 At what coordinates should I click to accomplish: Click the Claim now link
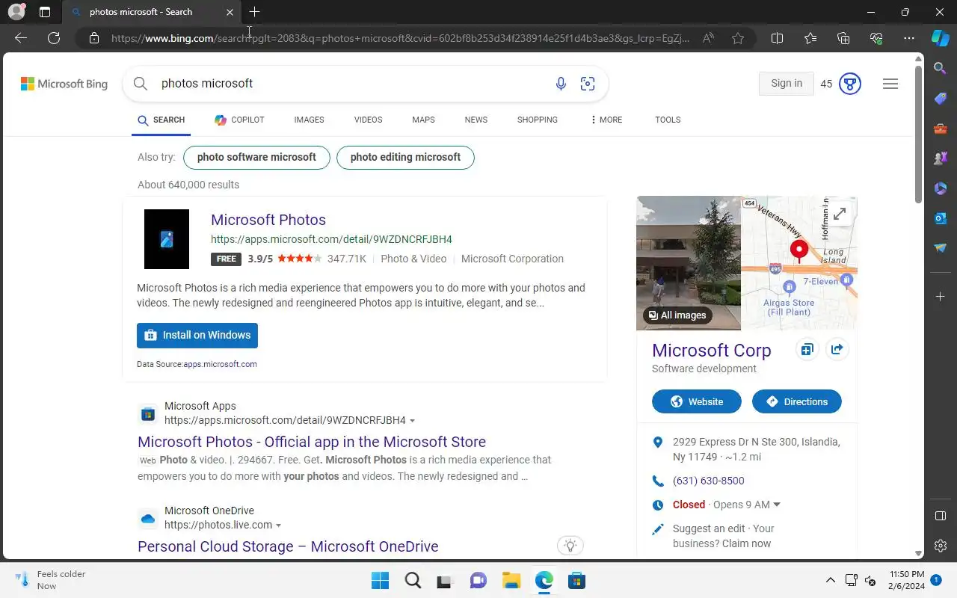pyautogui.click(x=746, y=543)
